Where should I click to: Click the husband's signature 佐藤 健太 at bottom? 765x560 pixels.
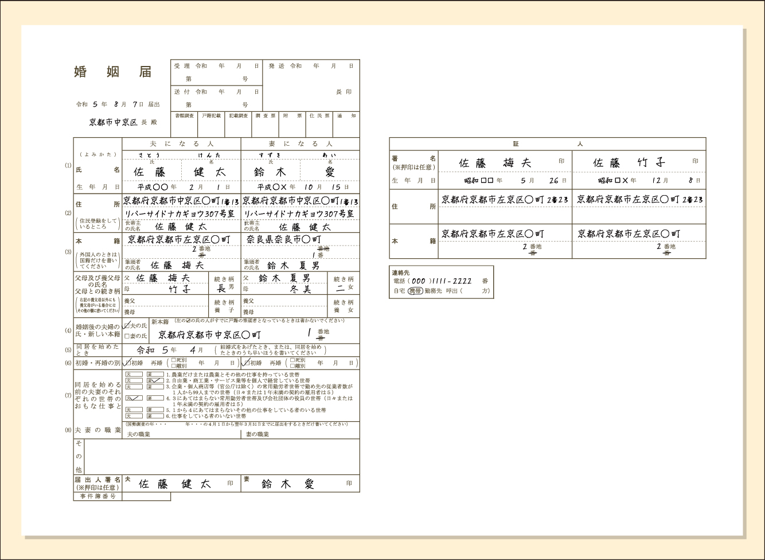(174, 484)
